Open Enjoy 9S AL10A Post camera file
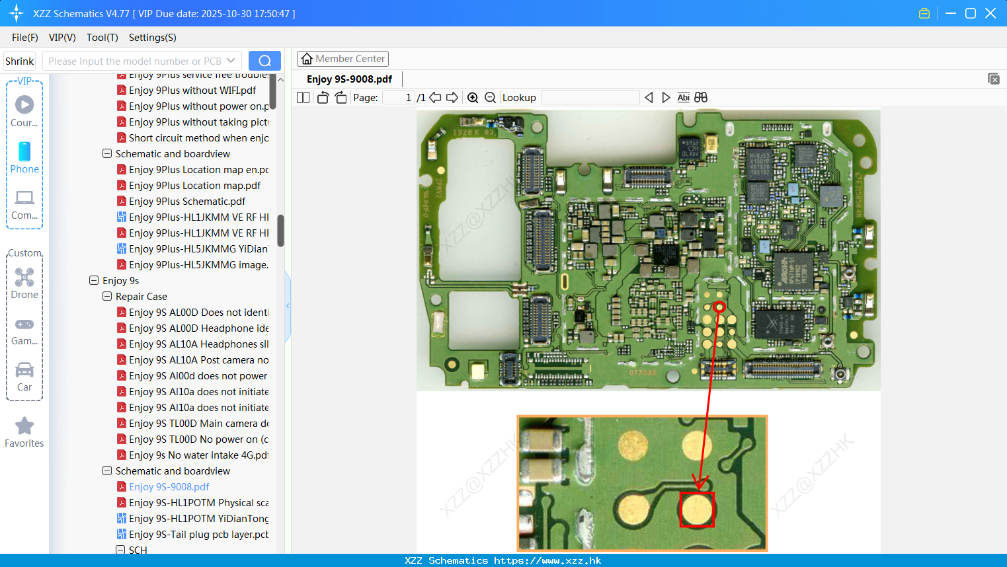Image resolution: width=1007 pixels, height=567 pixels. (192, 359)
